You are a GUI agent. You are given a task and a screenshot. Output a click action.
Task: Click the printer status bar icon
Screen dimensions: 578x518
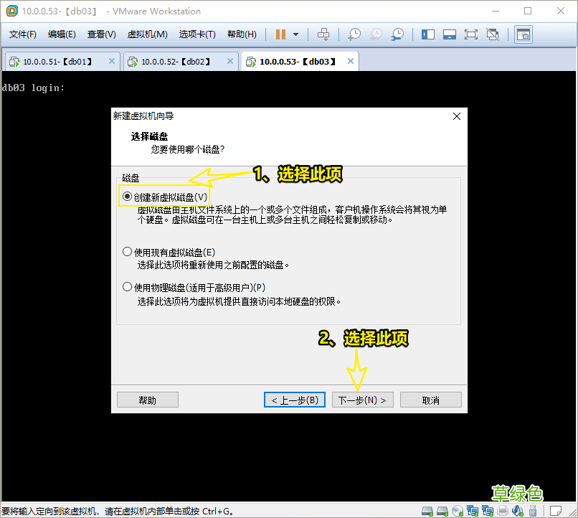point(503,511)
